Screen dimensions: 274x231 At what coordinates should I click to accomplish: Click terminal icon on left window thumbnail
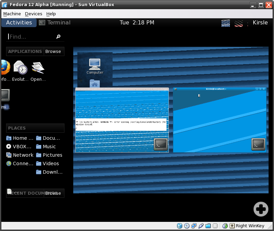pos(161,144)
